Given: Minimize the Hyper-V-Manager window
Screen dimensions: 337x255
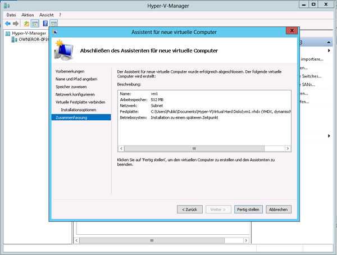Looking at the screenshot, I should (304, 4).
